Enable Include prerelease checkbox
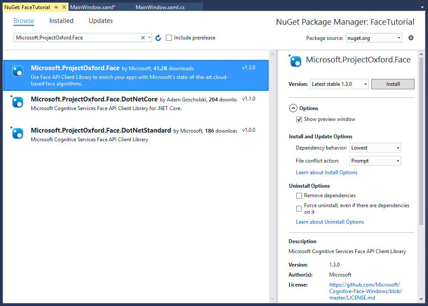428x306 pixels. pos(169,38)
